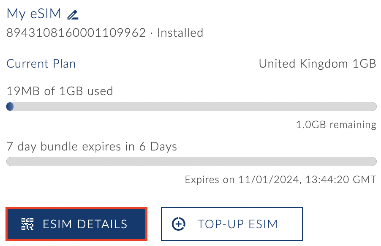Viewport: 381px width, 246px height.
Task: Select the edit icon beside the eSIM title
Action: pyautogui.click(x=73, y=14)
